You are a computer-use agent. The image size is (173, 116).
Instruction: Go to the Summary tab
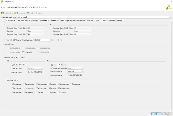pos(119,21)
